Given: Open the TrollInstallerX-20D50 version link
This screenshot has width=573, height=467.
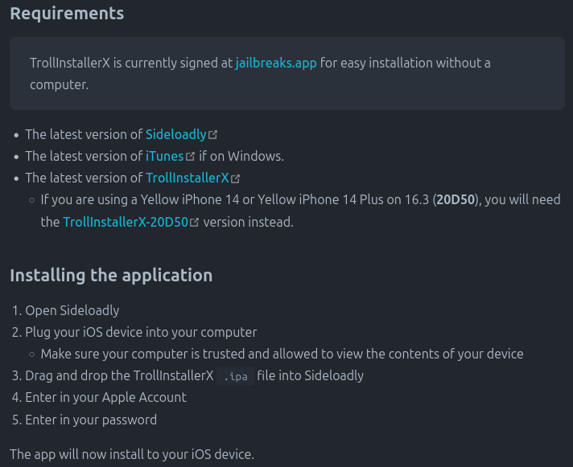Looking at the screenshot, I should (126, 221).
